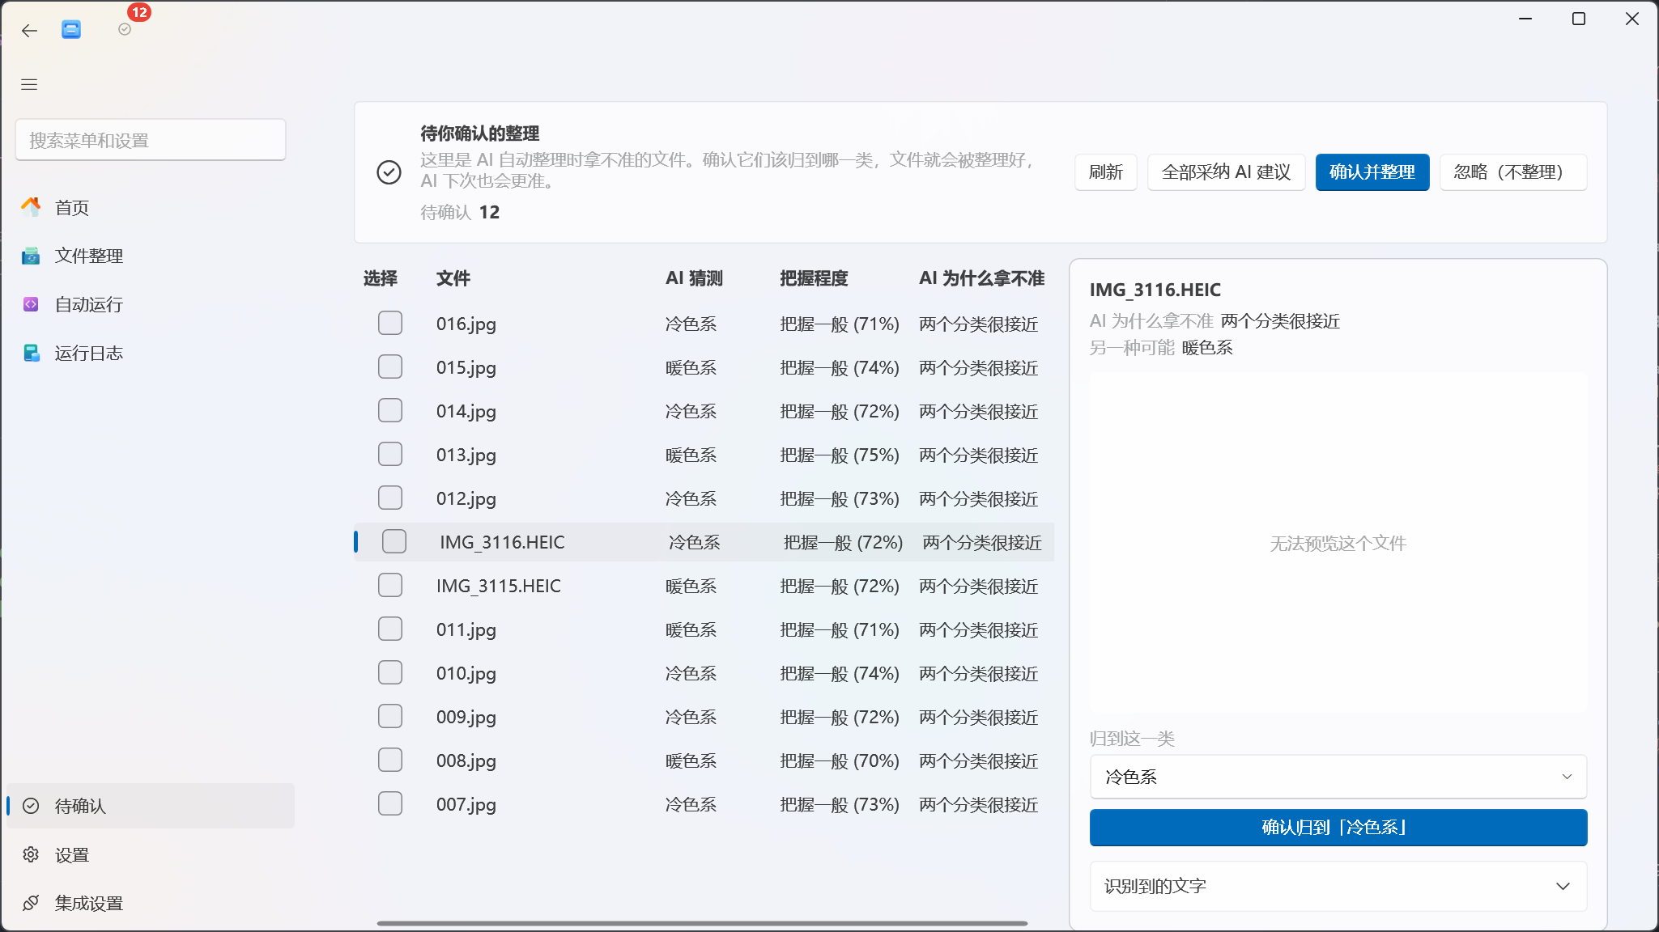
Task: Tick the IMG_3116.HEIC checkbox
Action: [394, 541]
